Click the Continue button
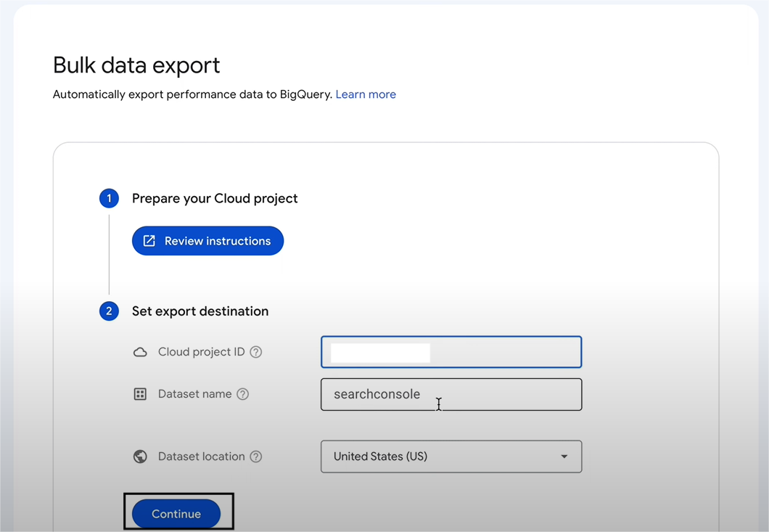Viewport: 769px width, 532px height. 176,514
